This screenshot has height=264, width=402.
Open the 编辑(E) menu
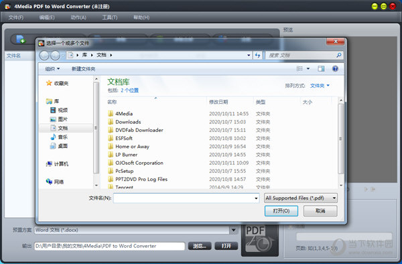pyautogui.click(x=47, y=17)
